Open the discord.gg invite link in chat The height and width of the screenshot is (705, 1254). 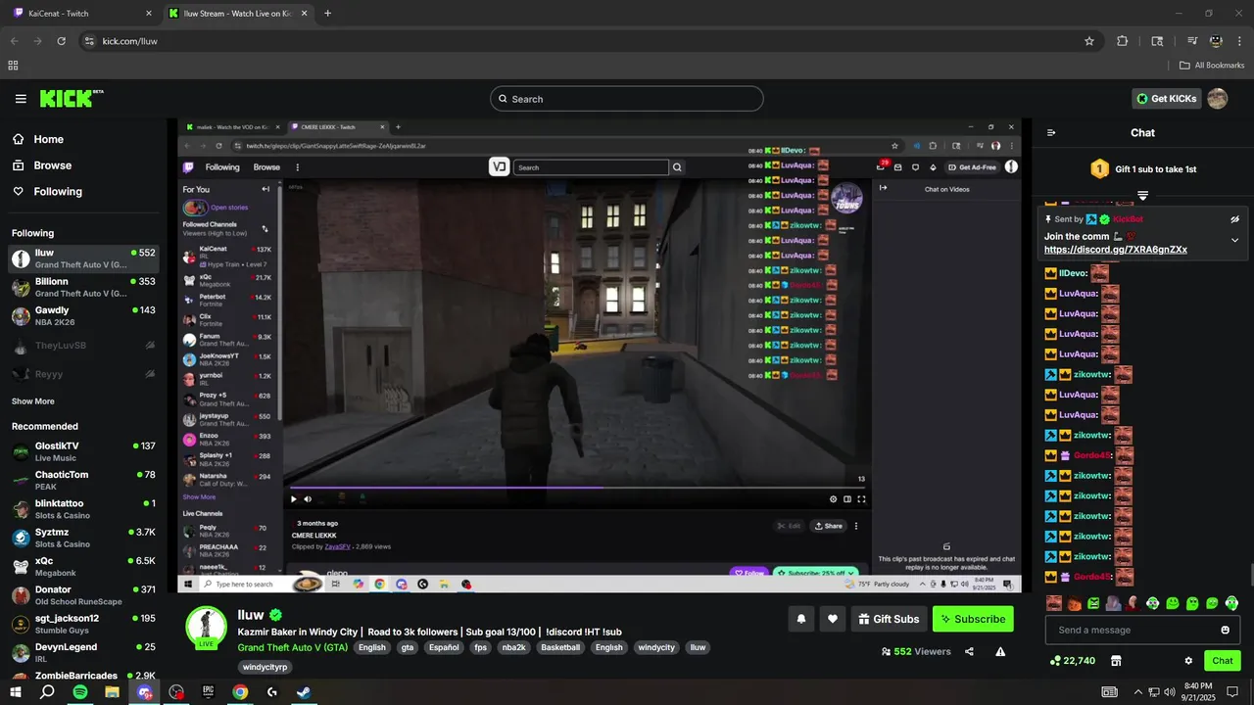[x=1116, y=250]
